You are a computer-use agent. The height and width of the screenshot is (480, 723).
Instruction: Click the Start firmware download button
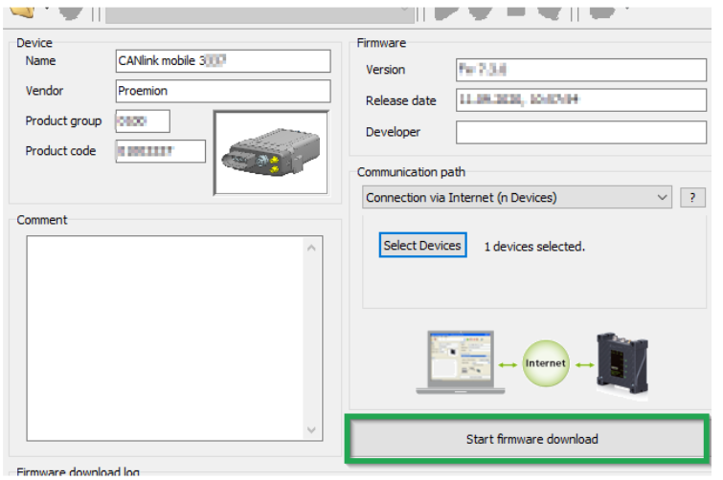click(531, 440)
